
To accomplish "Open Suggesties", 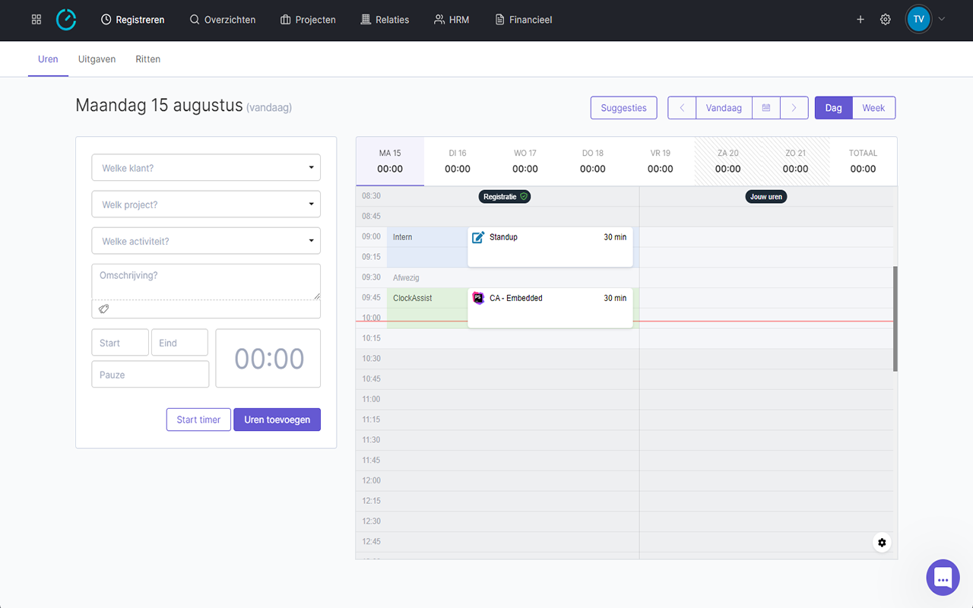I will coord(623,107).
